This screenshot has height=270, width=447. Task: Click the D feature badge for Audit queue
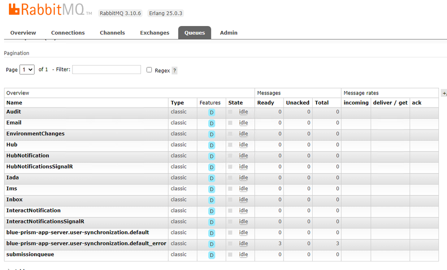pyautogui.click(x=211, y=113)
